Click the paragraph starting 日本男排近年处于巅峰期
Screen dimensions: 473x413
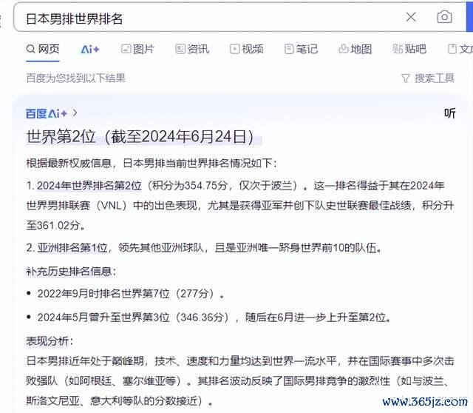(240, 381)
